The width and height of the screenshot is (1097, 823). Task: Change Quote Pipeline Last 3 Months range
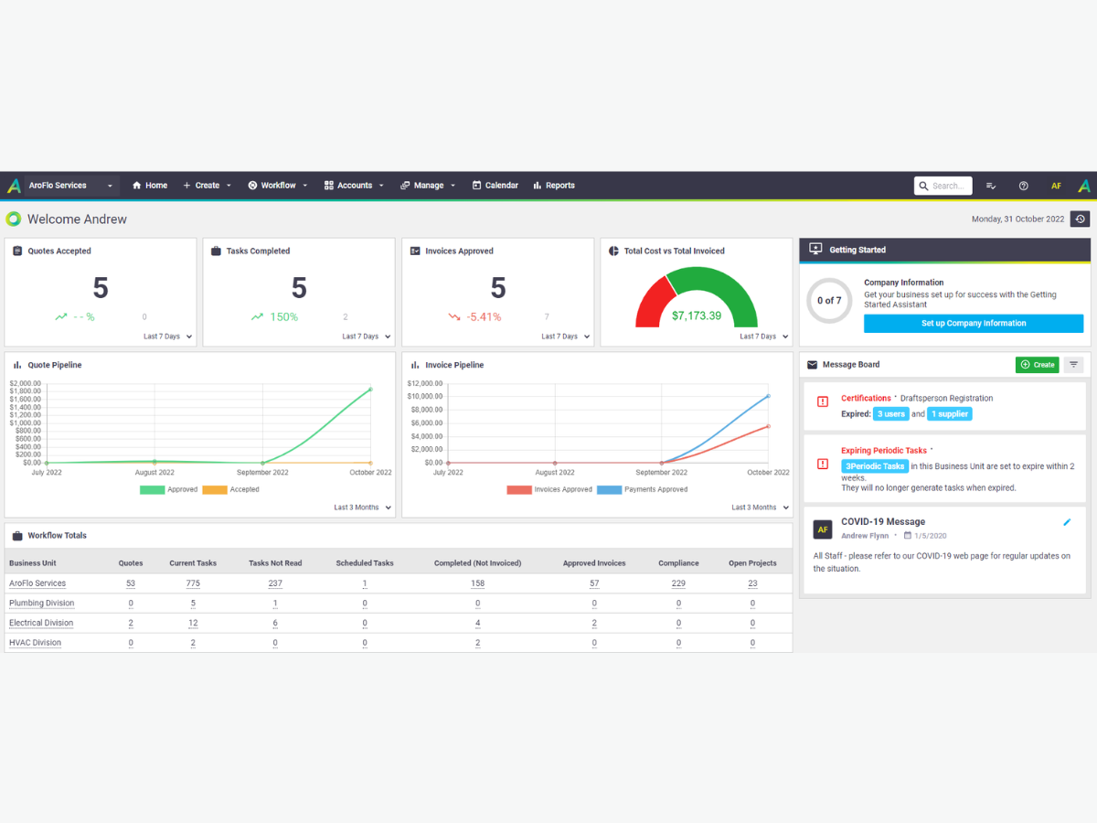363,508
